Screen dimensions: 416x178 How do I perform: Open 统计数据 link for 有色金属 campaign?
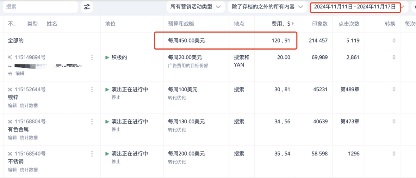tap(29, 138)
